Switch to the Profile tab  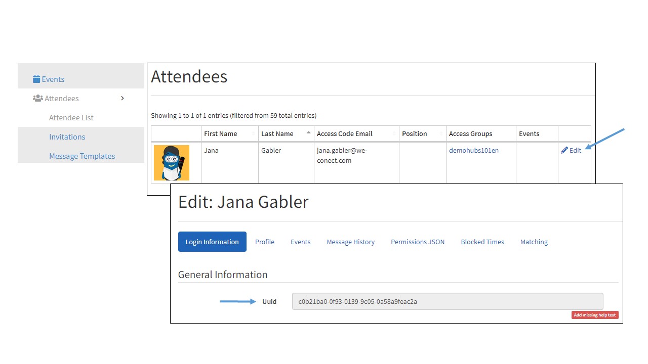click(x=265, y=242)
